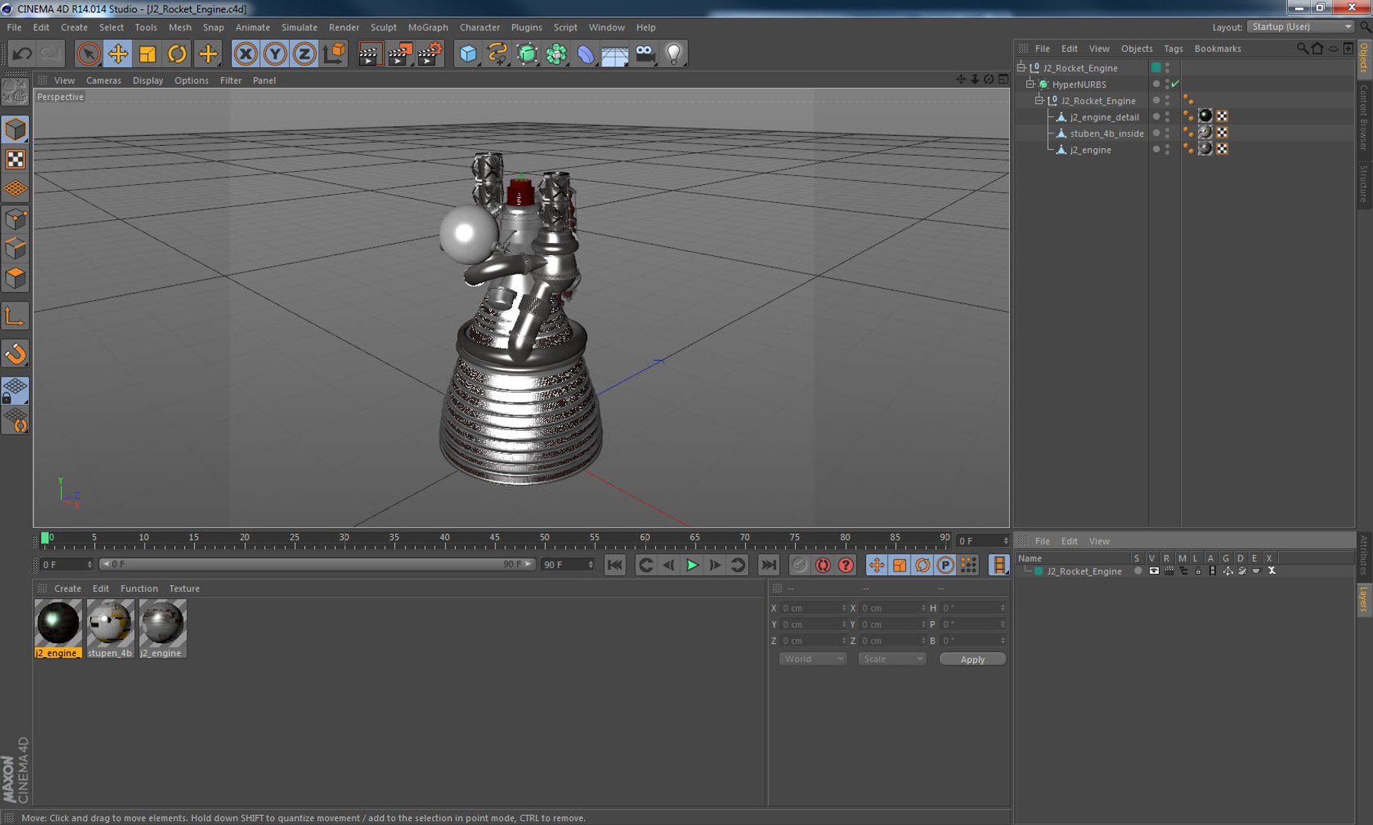Viewport: 1373px width, 825px height.
Task: Switch to Points mode
Action: pos(15,219)
